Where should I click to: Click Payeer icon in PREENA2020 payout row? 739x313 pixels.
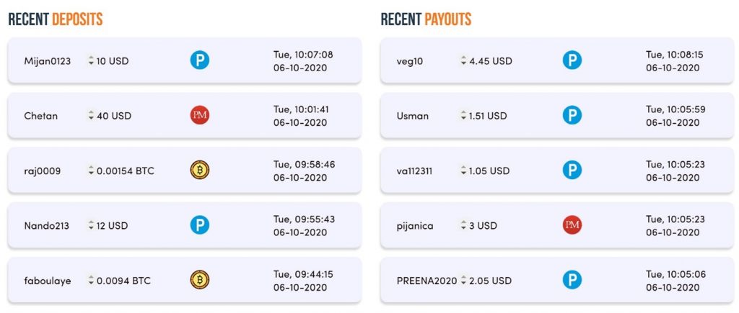tap(572, 280)
